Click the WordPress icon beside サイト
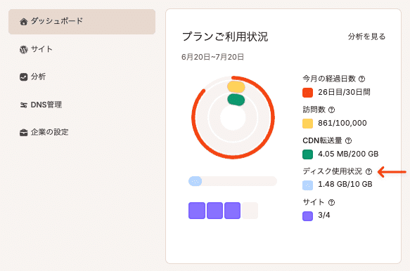Screen dimensions: 410x271 [23, 49]
